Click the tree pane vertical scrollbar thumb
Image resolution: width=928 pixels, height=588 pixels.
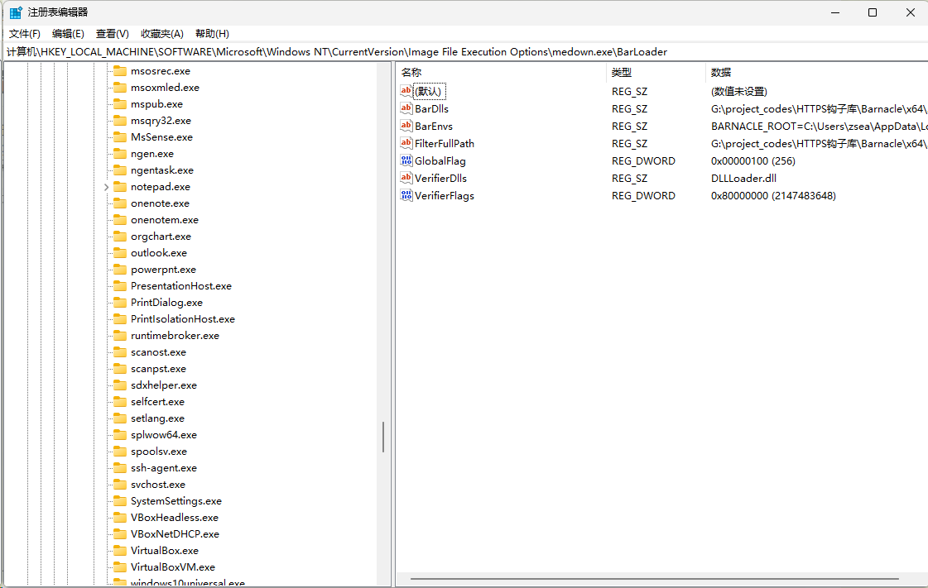point(383,437)
